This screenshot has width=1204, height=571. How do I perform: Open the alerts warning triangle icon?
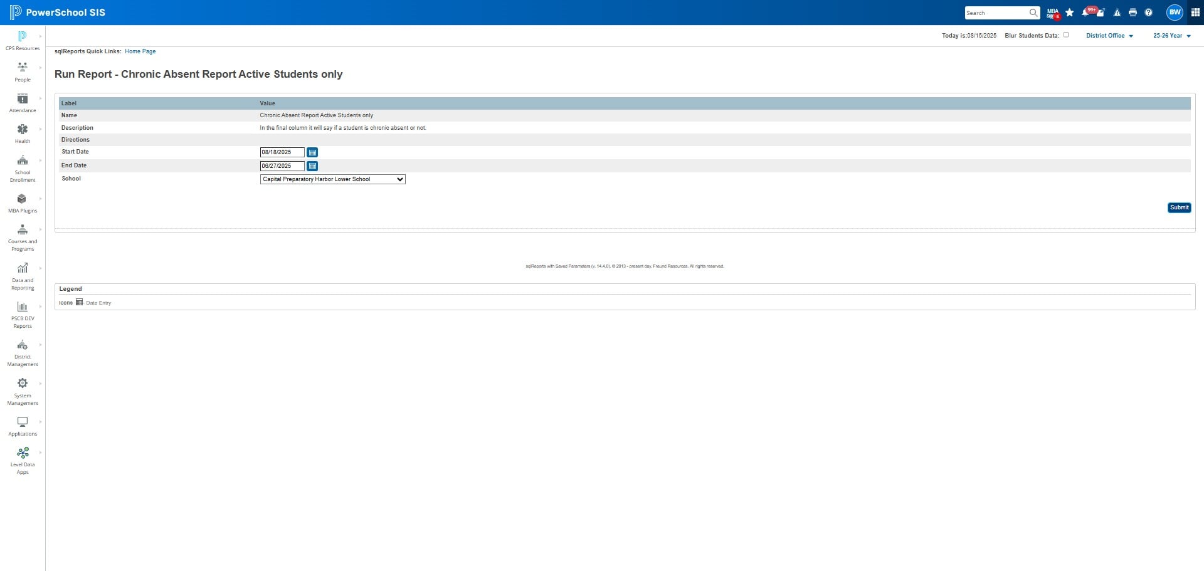click(x=1117, y=13)
